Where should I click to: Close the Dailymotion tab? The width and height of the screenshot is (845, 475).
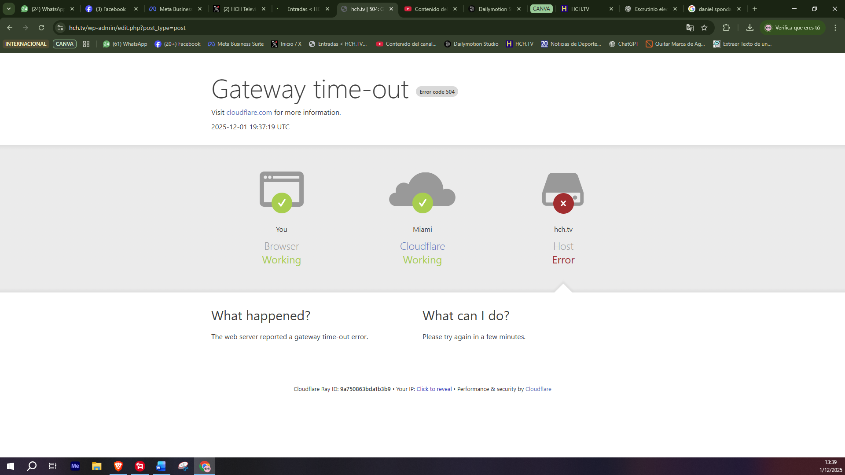tap(519, 9)
